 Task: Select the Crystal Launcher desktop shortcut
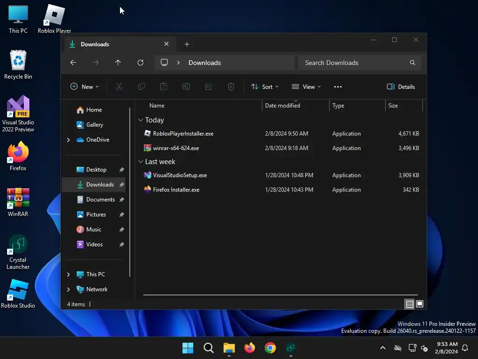pos(18,252)
